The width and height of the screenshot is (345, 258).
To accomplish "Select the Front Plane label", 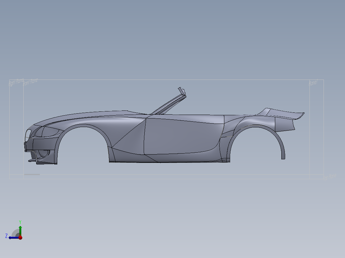I will (x=30, y=82).
